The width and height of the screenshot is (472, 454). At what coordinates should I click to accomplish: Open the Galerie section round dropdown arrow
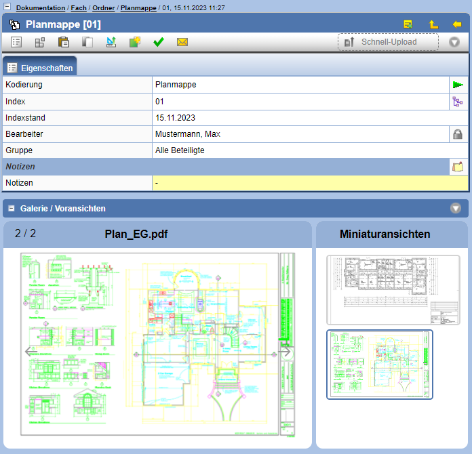pyautogui.click(x=456, y=209)
